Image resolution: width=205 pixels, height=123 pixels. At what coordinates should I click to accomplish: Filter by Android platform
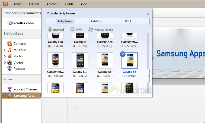pos(56,30)
